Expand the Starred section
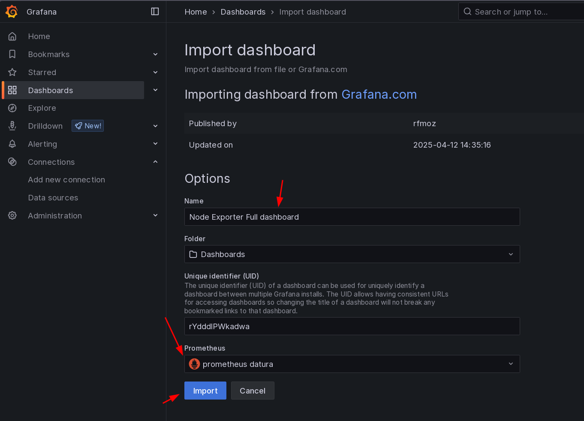584x421 pixels. [x=155, y=73]
